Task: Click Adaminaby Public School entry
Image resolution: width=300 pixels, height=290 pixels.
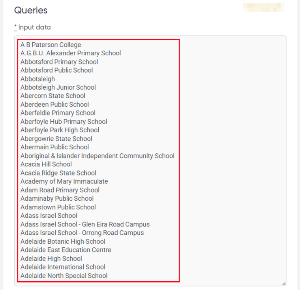Action: point(57,198)
